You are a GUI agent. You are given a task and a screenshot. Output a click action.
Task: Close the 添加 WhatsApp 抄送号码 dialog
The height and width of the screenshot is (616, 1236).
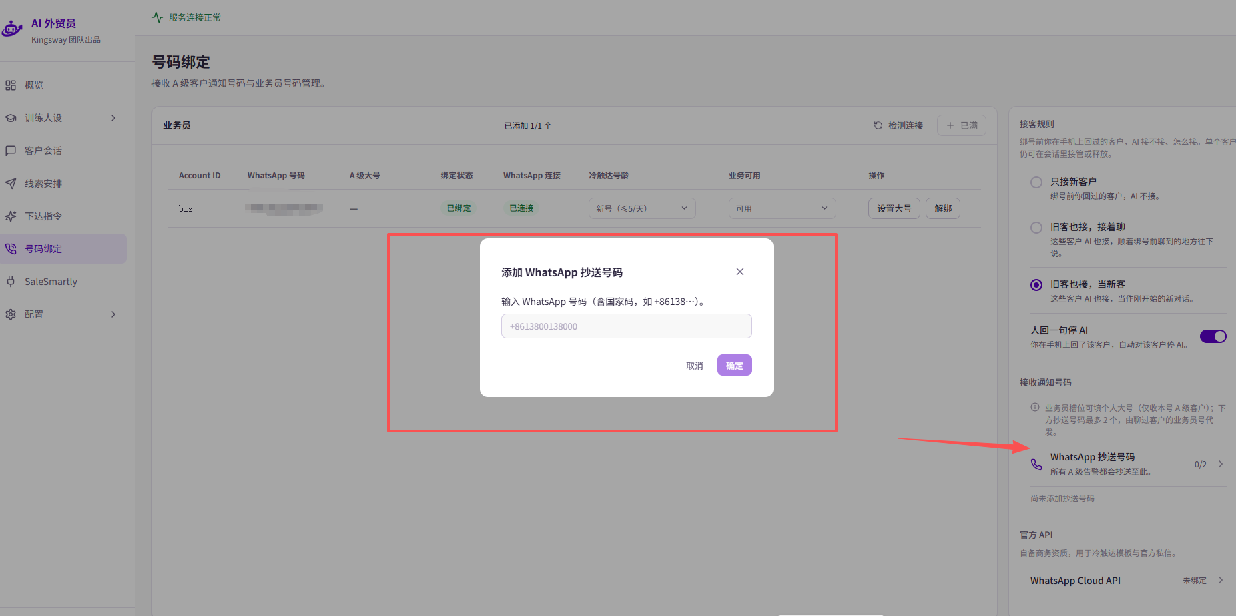[740, 272]
